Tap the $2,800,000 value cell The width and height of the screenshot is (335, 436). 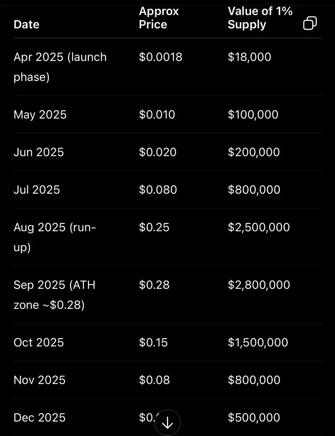pos(259,284)
